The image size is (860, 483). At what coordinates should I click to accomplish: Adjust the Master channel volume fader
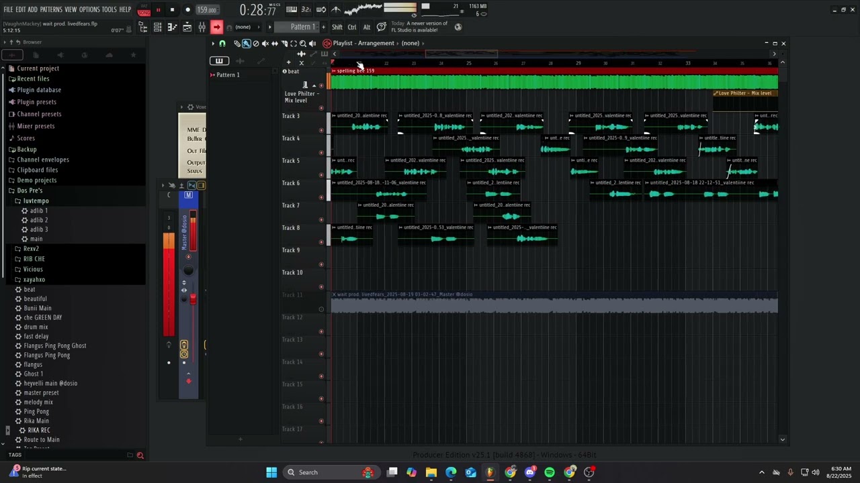click(x=193, y=298)
